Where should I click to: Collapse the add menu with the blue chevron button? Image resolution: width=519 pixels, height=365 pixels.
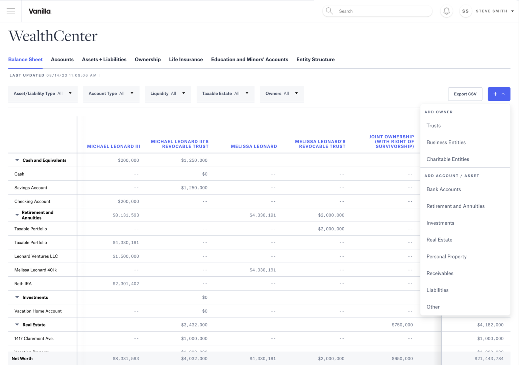tap(503, 94)
